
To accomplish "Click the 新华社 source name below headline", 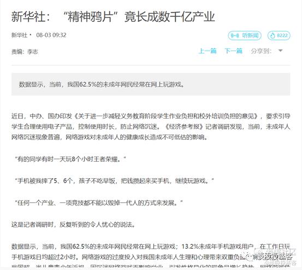I will pos(19,35).
